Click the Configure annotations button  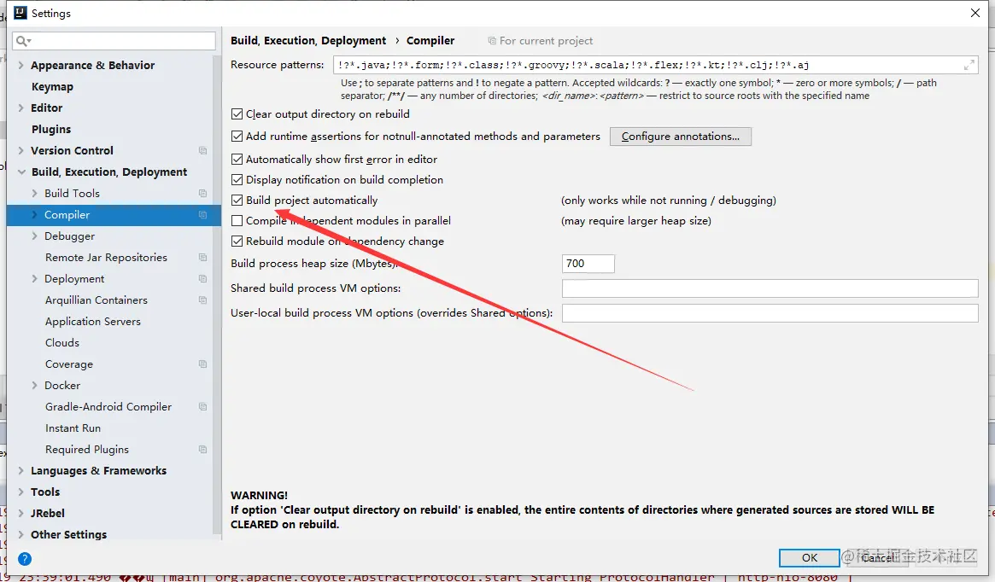pos(680,137)
